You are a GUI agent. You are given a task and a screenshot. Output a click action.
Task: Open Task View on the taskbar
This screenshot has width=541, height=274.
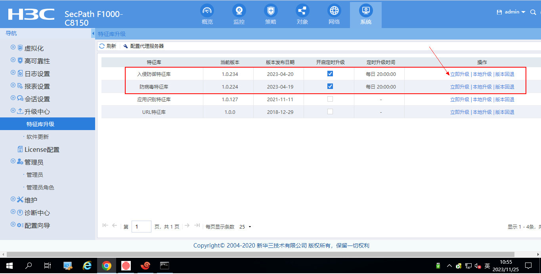click(48, 265)
